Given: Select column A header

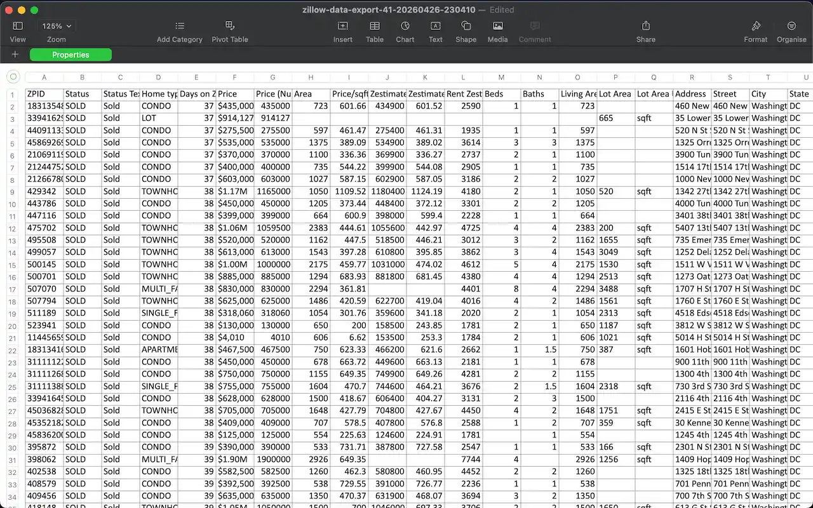Looking at the screenshot, I should pyautogui.click(x=44, y=77).
